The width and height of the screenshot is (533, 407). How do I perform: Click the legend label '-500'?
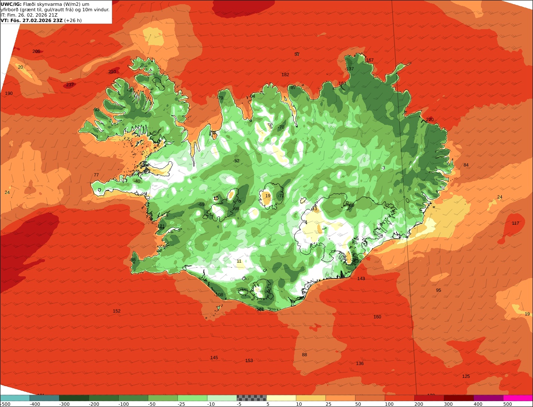(5, 404)
